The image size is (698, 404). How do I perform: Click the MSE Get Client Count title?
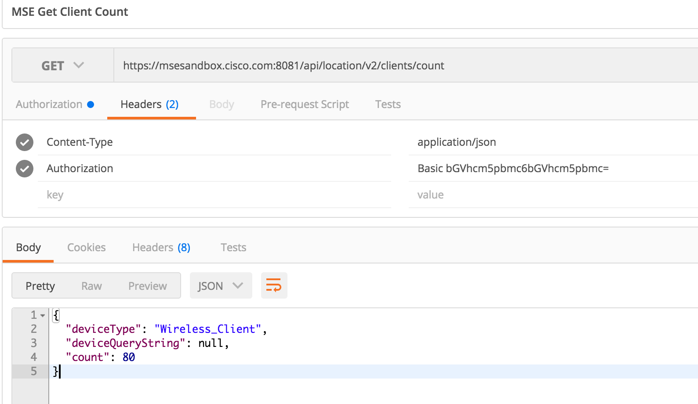70,12
